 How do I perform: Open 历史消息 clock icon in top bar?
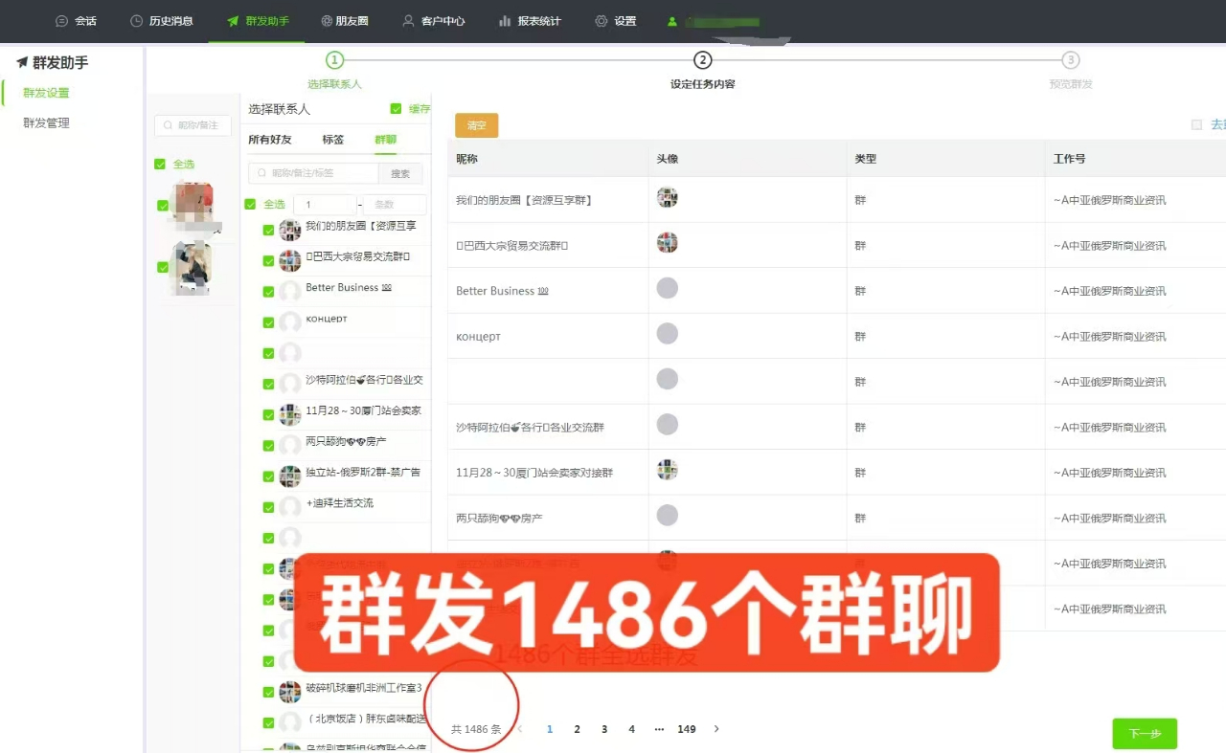point(136,21)
